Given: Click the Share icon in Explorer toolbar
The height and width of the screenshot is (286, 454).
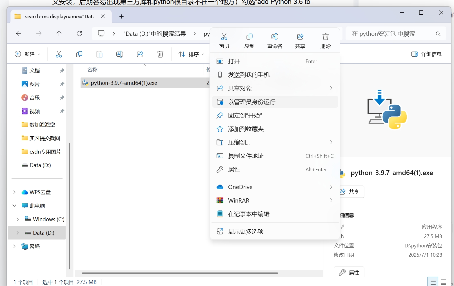Looking at the screenshot, I should tap(140, 54).
